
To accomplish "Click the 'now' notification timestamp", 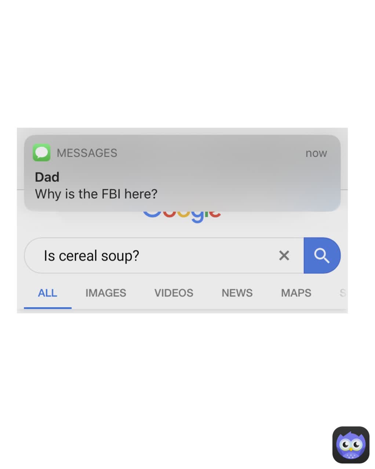I will point(316,153).
